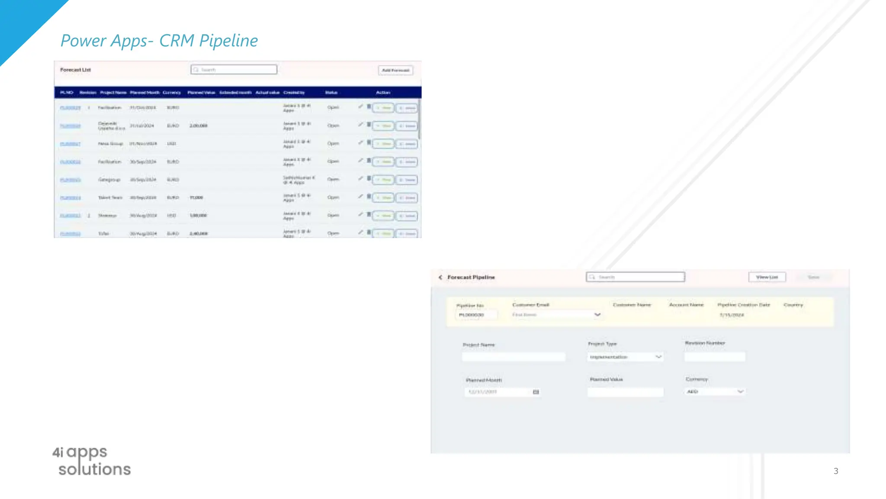
Task: Click the green-text button in the Gategroup row
Action: point(383,180)
